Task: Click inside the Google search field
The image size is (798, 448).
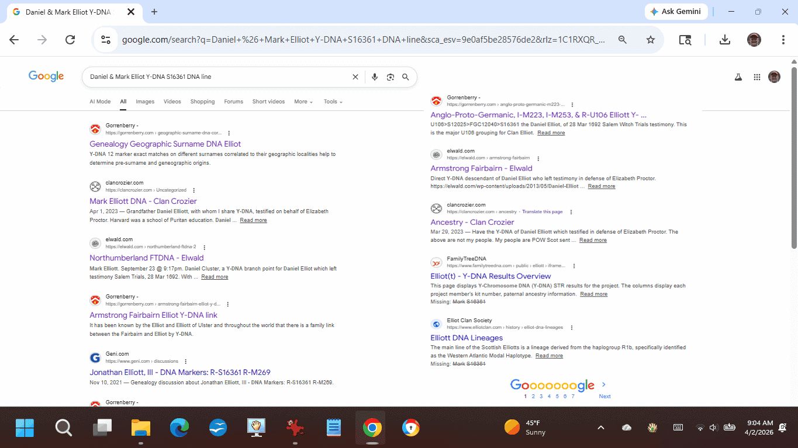Action: click(x=216, y=77)
